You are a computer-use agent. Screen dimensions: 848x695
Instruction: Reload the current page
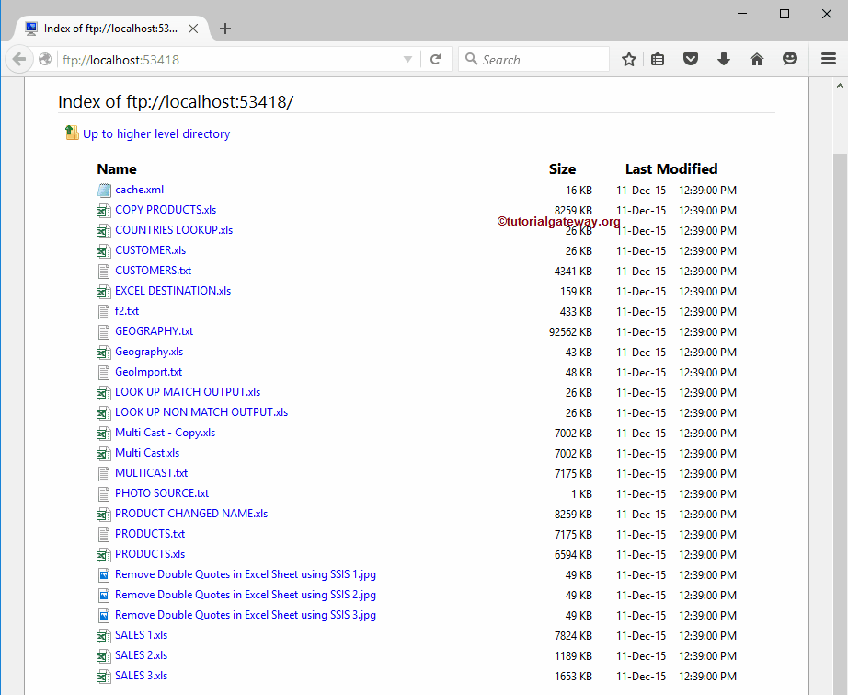point(435,60)
